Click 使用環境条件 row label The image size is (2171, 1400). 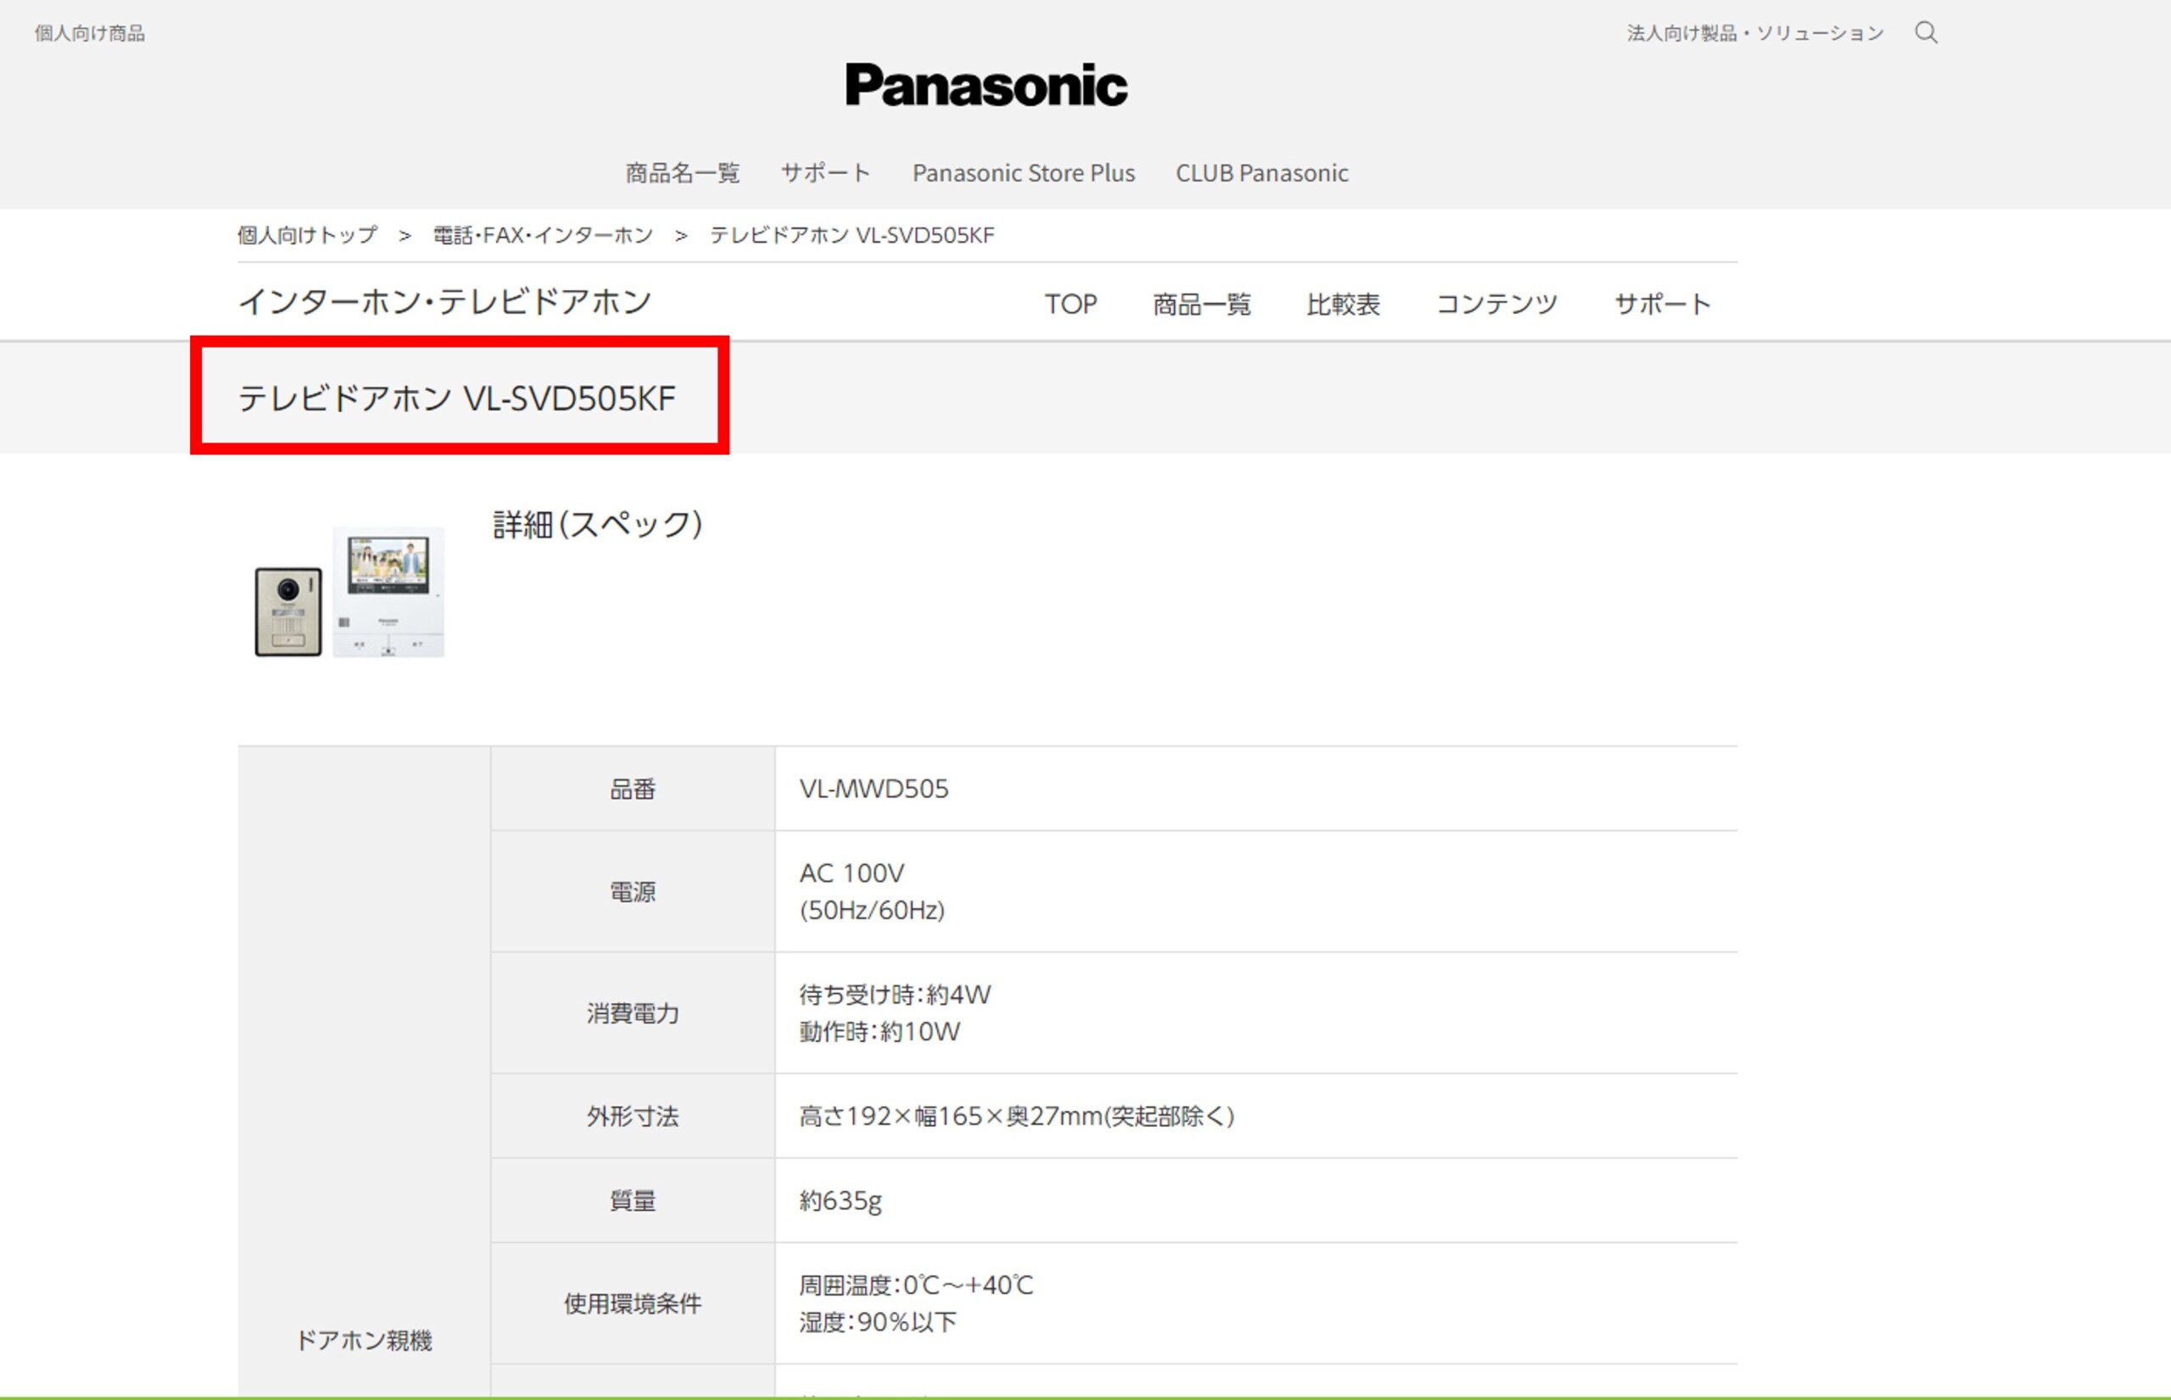(633, 1302)
